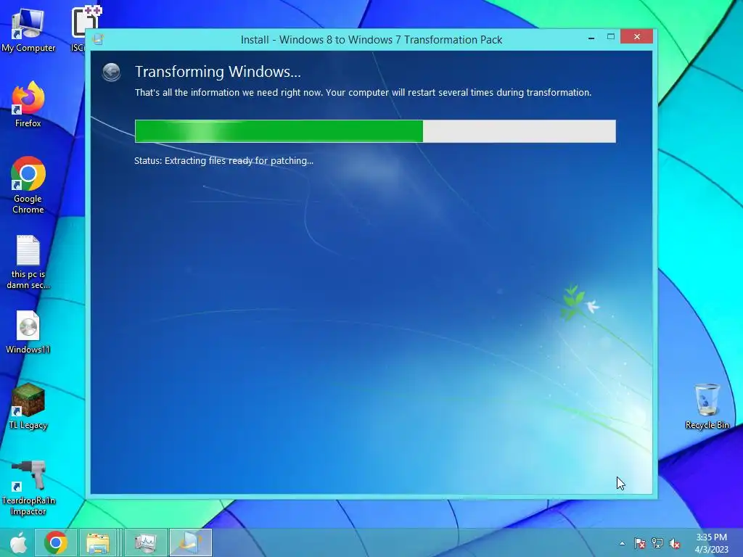Open File Explorer from the taskbar
The width and height of the screenshot is (743, 557).
tap(98, 542)
